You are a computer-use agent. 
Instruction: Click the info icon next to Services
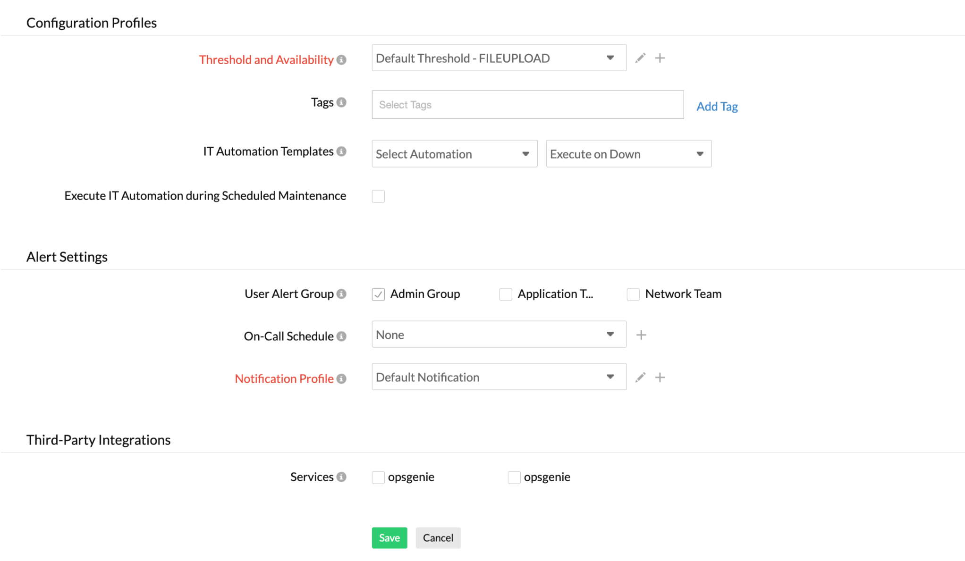(x=342, y=477)
